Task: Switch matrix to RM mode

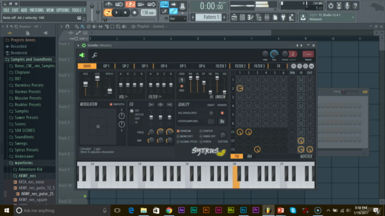Action: click(x=249, y=156)
